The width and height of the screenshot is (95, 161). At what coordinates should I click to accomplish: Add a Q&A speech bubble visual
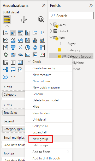click(13, 70)
